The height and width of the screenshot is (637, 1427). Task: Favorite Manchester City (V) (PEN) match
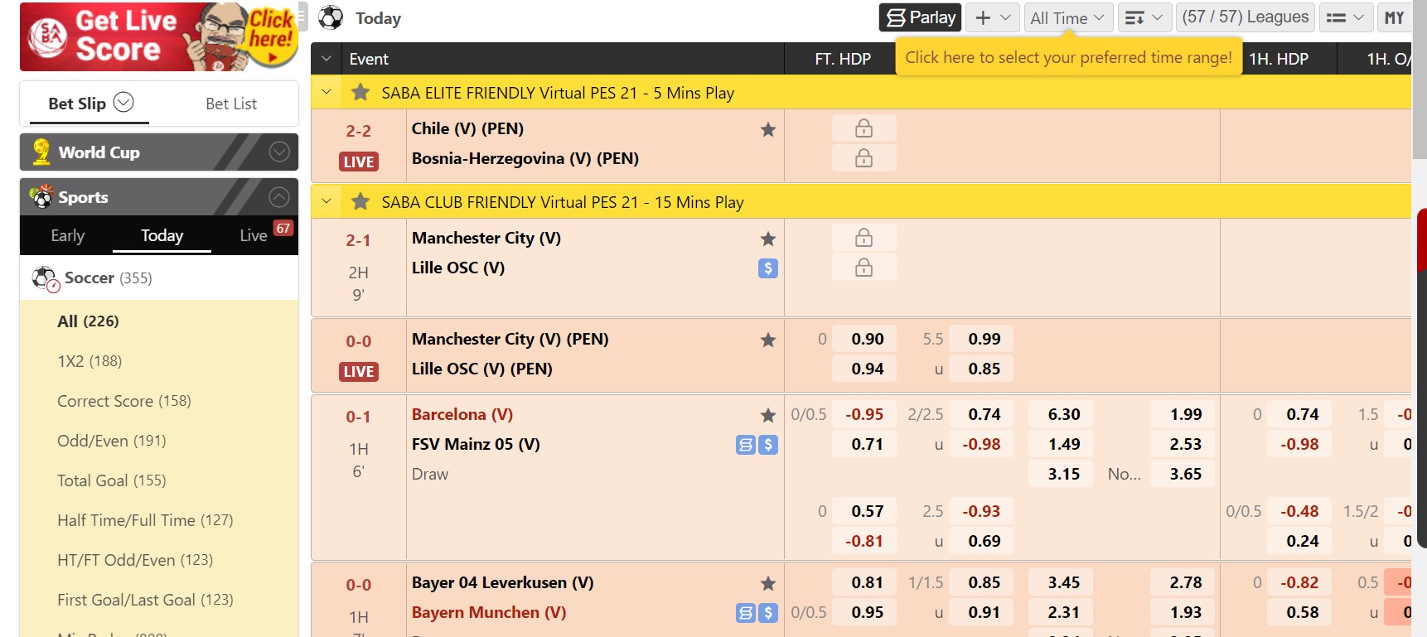[x=768, y=340]
